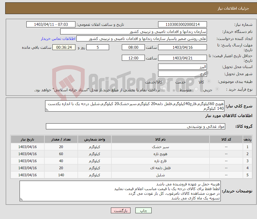Viewport: 257px width, 219px height.
Task: Click the کد کالا column header
Action: pos(226,139)
